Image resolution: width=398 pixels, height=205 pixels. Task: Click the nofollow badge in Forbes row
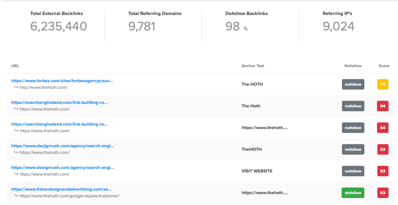[353, 84]
